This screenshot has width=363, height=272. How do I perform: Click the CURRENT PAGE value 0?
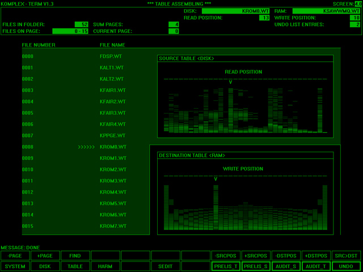pos(174,31)
